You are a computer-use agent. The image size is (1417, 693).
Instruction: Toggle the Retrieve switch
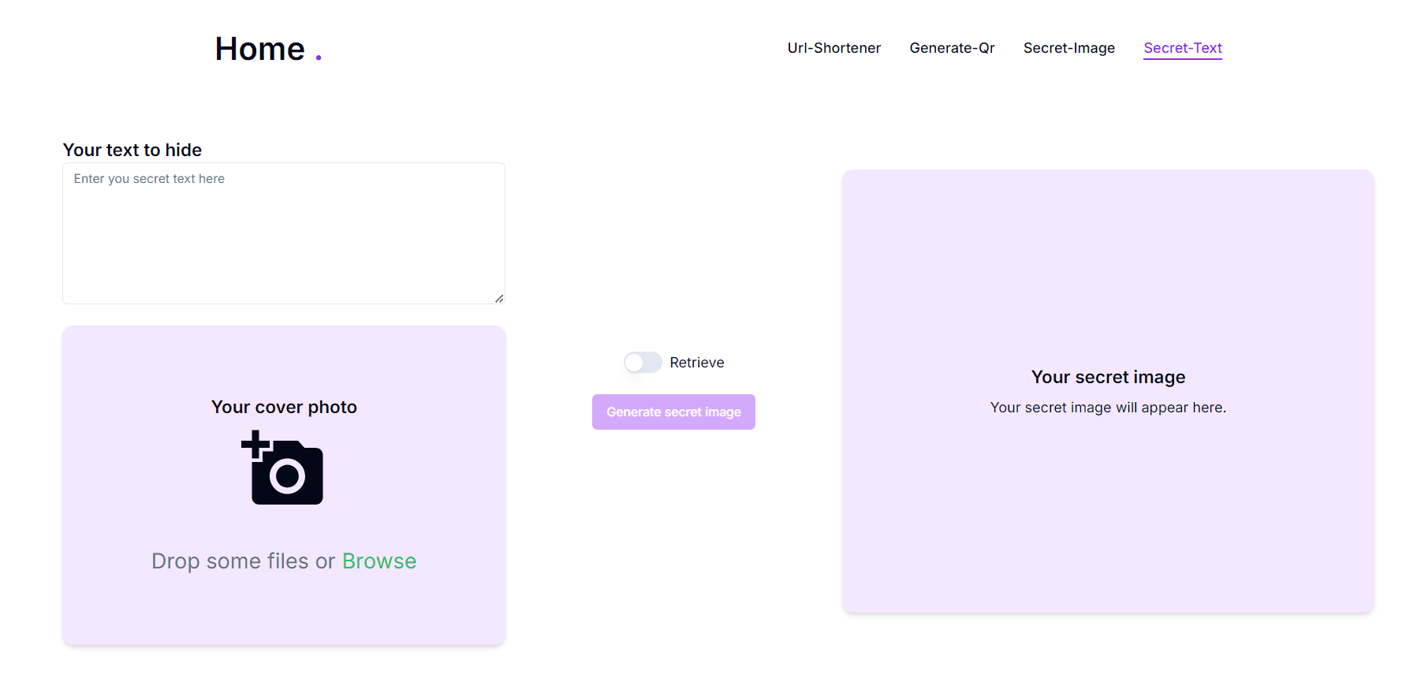(x=643, y=363)
